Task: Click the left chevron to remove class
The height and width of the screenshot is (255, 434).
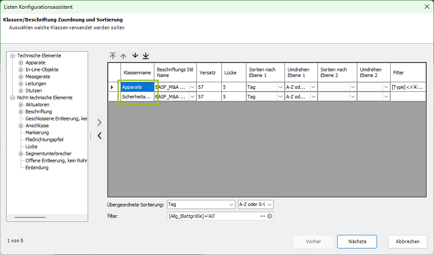Action: click(x=100, y=136)
